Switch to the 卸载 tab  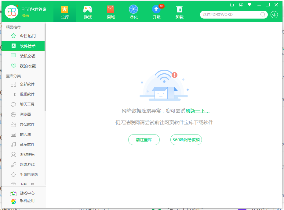pyautogui.click(x=179, y=12)
